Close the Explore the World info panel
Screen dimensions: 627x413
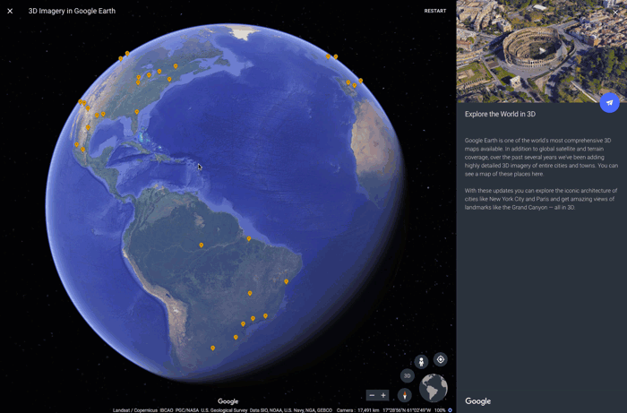(x=615, y=13)
